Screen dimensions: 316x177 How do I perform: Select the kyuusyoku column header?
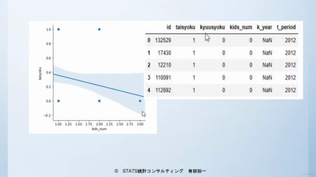pyautogui.click(x=212, y=28)
